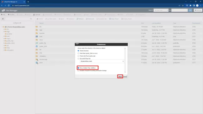Click the mail envelope icon in the file list
203x114 pixels.
click(37, 36)
